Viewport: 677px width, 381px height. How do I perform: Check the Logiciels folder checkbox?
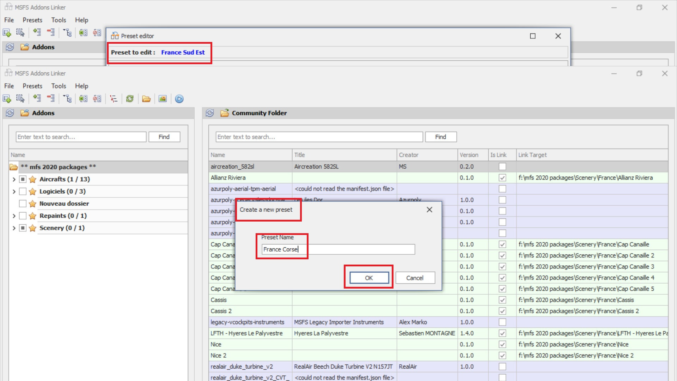pyautogui.click(x=23, y=191)
